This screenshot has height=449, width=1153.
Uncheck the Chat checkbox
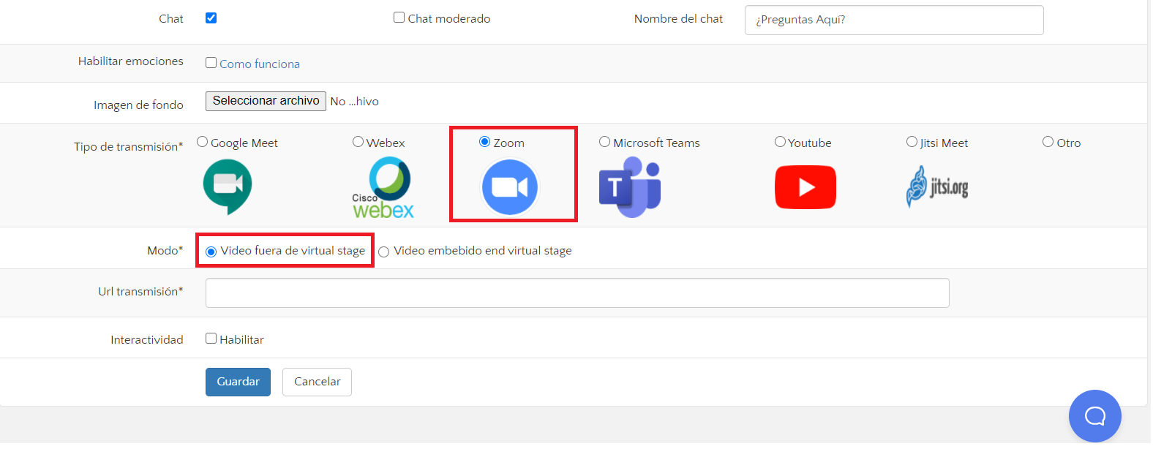(211, 18)
